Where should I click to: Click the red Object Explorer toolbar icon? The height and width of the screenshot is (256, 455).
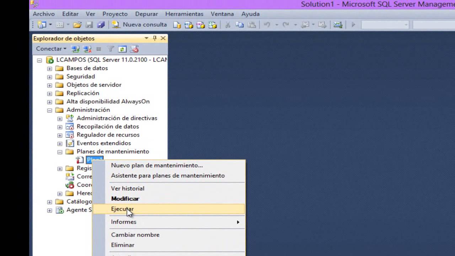pos(134,49)
